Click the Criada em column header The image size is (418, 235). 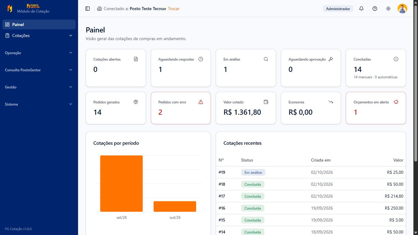321,160
